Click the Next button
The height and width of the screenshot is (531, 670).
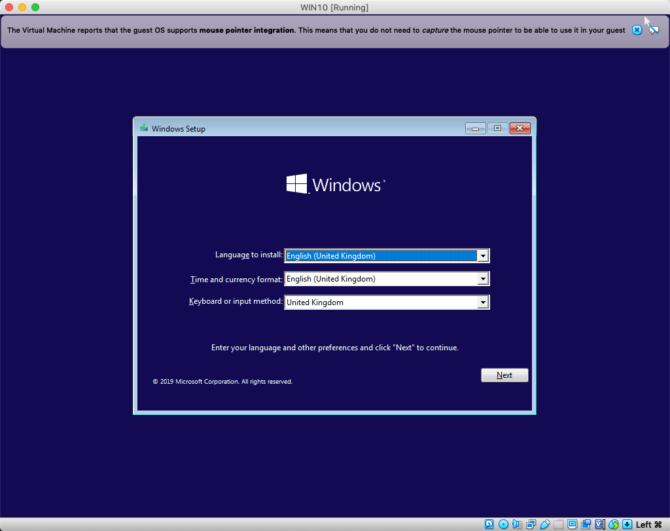[x=504, y=375]
